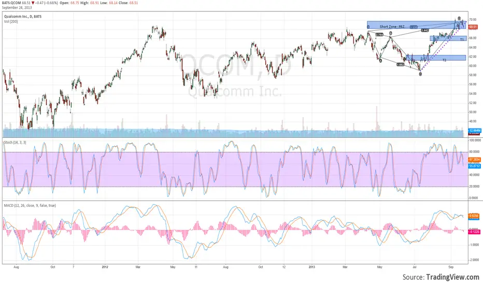Click the MACD (12, 26, close, 9, false, true) label
This screenshot has height=285, width=483.
[30, 205]
